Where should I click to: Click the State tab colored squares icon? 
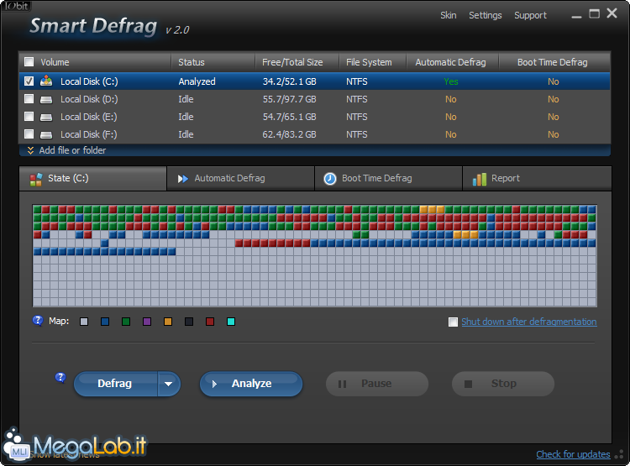click(36, 179)
